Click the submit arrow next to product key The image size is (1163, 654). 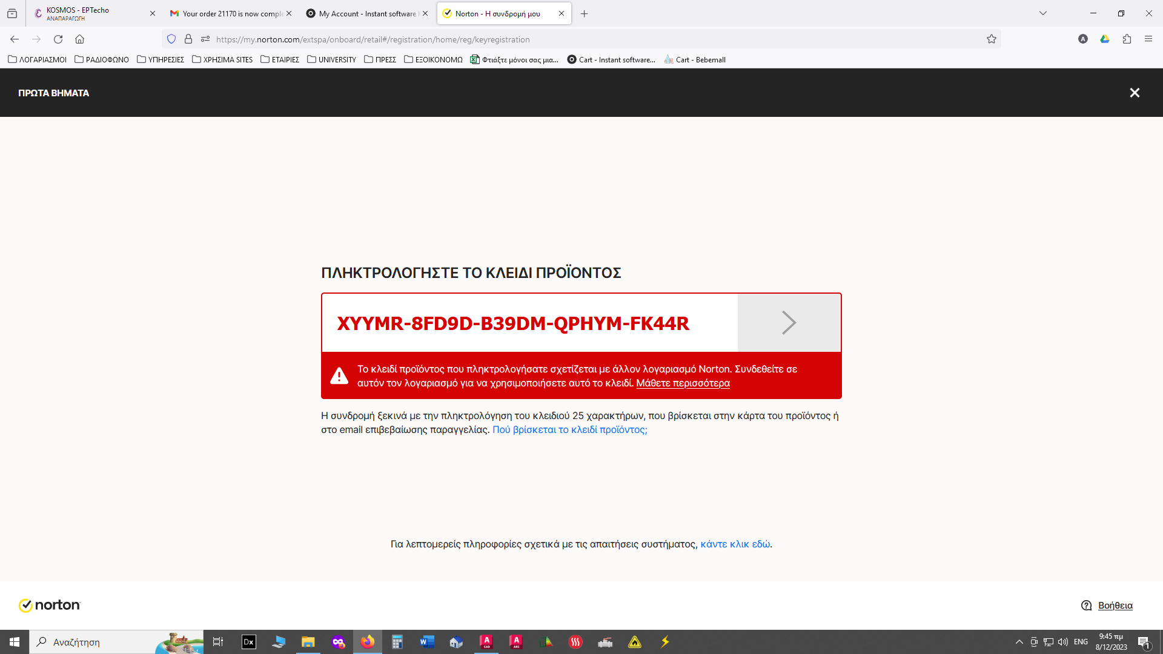pos(789,323)
